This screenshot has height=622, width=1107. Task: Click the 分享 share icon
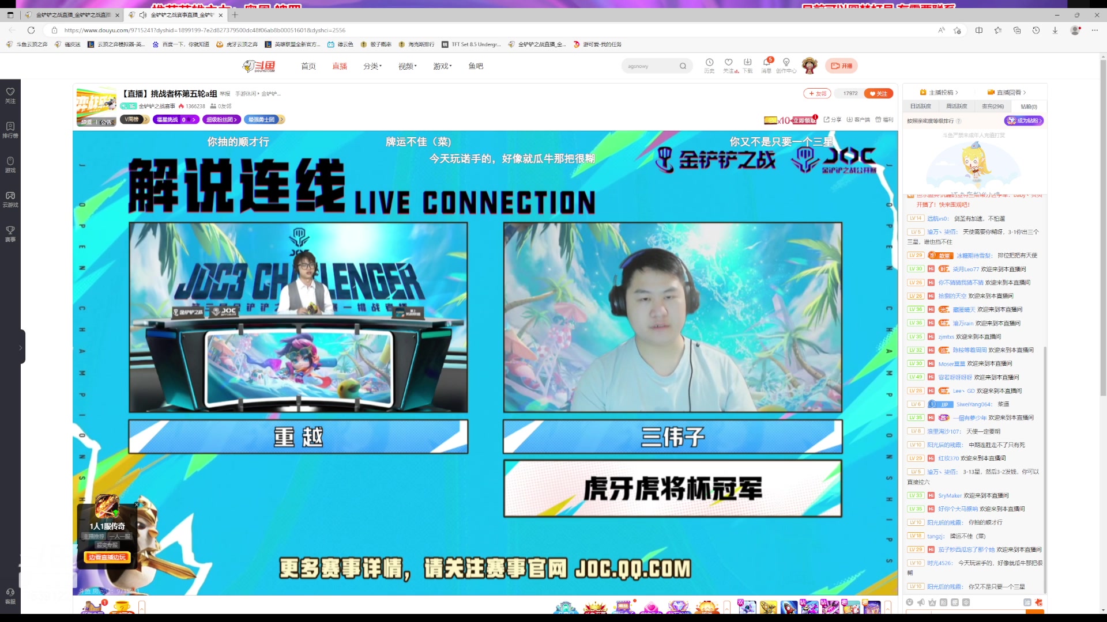pos(832,120)
